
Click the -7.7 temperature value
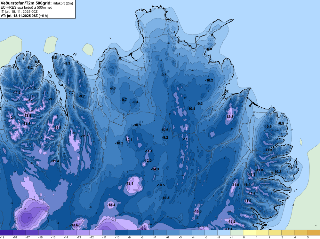point(70,93)
